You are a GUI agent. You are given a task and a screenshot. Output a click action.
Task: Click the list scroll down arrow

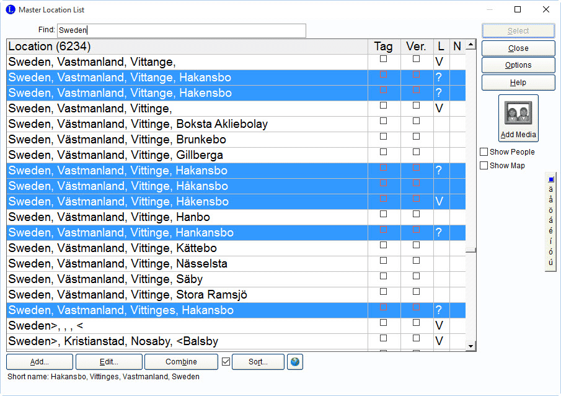click(471, 346)
